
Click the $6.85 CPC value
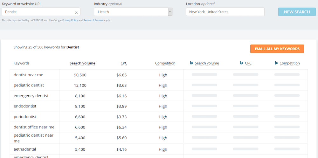[x=121, y=75]
